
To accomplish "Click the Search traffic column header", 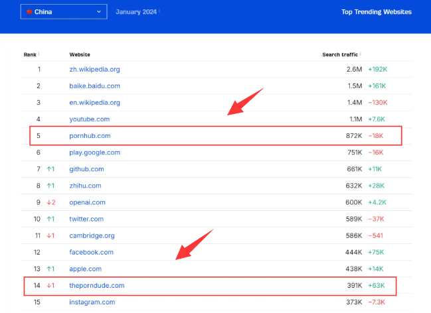I will point(340,54).
